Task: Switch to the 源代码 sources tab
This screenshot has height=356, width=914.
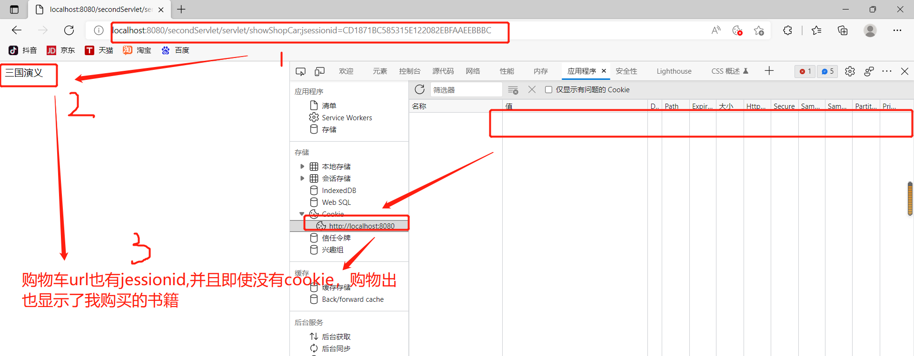Action: point(443,71)
